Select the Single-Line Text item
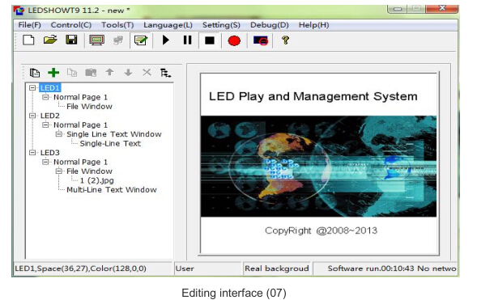This screenshot has width=477, height=300. pyautogui.click(x=110, y=143)
